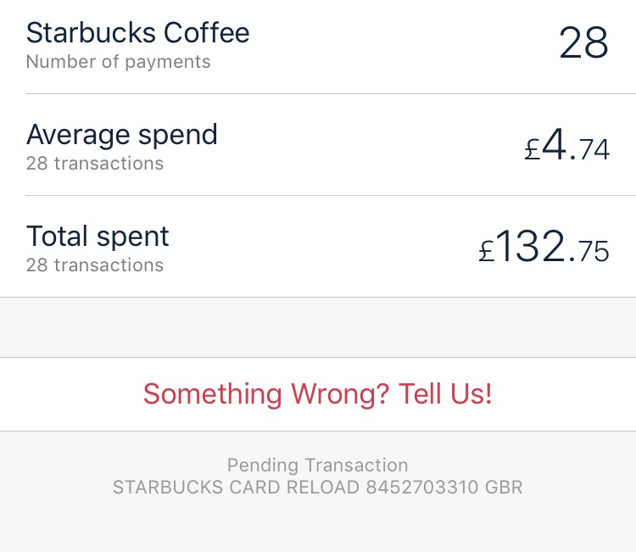Image resolution: width=636 pixels, height=552 pixels.
Task: Tap 28 transactions under Average spend
Action: click(94, 164)
